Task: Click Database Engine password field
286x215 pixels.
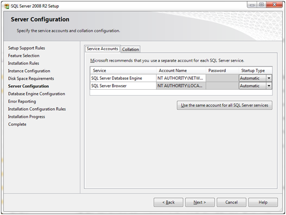Action: point(222,78)
